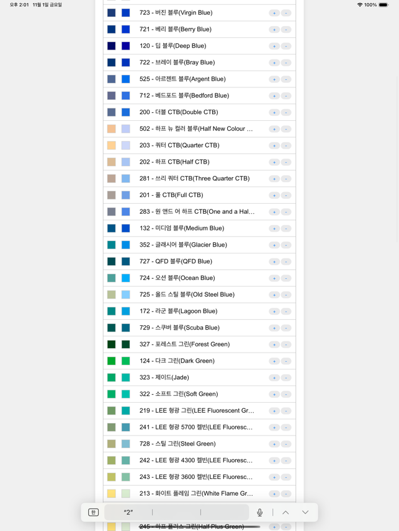Image resolution: width=399 pixels, height=531 pixels.
Task: Select the row 241 - LEE 형광 5700 켈빈
Action: point(200,428)
